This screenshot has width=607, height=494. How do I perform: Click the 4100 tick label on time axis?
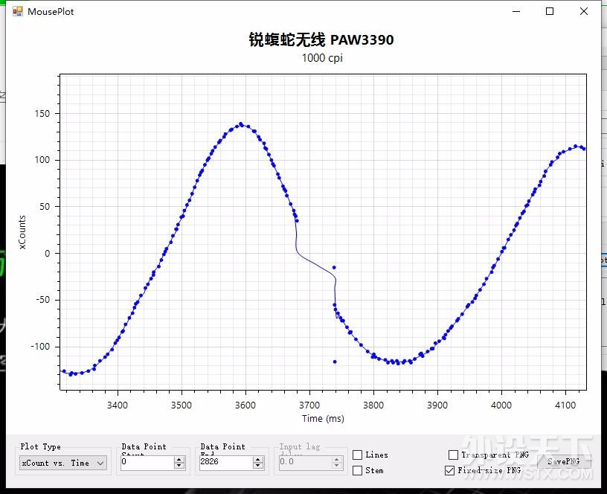565,405
